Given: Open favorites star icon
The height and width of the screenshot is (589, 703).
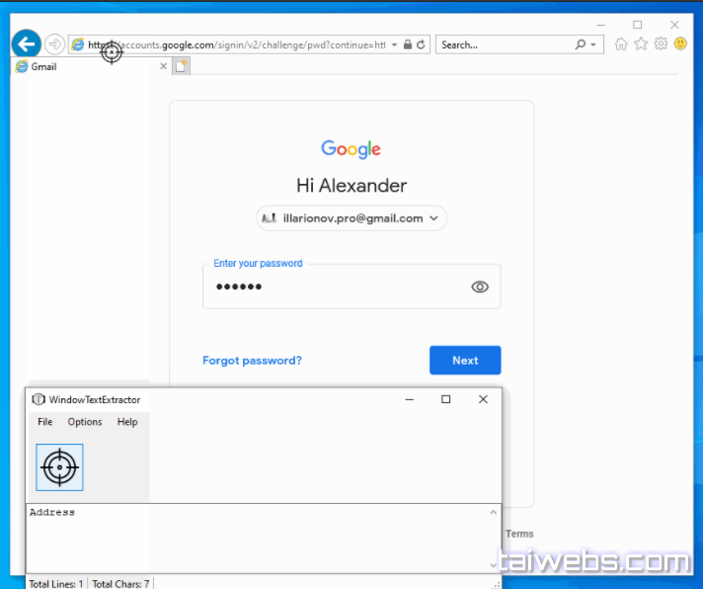Looking at the screenshot, I should 641,44.
